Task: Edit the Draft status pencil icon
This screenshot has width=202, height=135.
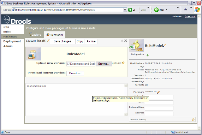Action: pyautogui.click(x=48, y=41)
